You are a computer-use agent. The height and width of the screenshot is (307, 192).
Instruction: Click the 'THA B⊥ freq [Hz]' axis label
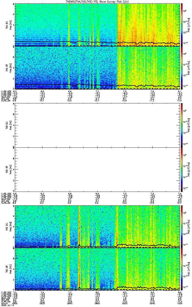click(x=8, y=25)
